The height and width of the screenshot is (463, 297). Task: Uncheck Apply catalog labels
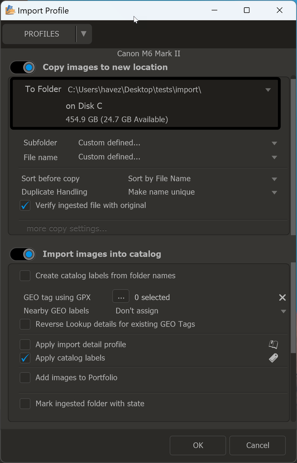(25, 358)
